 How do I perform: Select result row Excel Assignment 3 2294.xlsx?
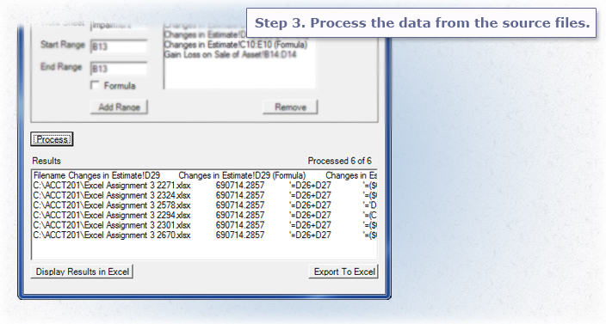205,215
